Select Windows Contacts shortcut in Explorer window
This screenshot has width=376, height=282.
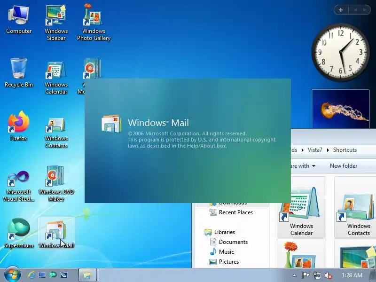pos(355,207)
